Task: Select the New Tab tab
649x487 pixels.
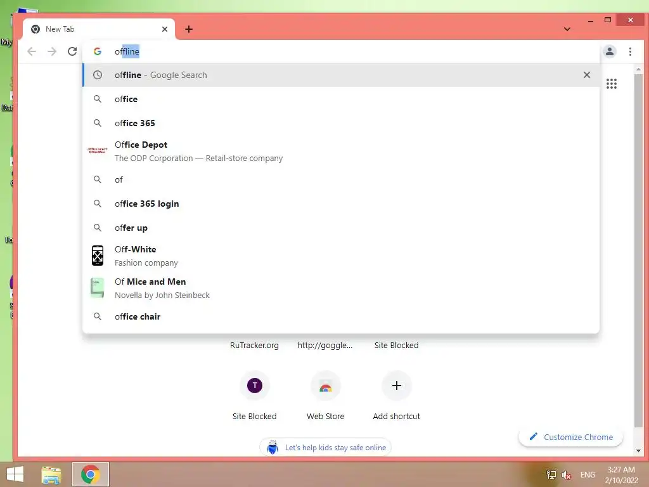Action: pos(99,29)
